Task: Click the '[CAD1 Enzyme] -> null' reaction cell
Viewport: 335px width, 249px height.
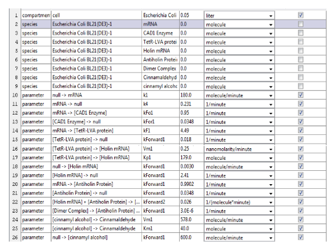Action: (x=96, y=122)
